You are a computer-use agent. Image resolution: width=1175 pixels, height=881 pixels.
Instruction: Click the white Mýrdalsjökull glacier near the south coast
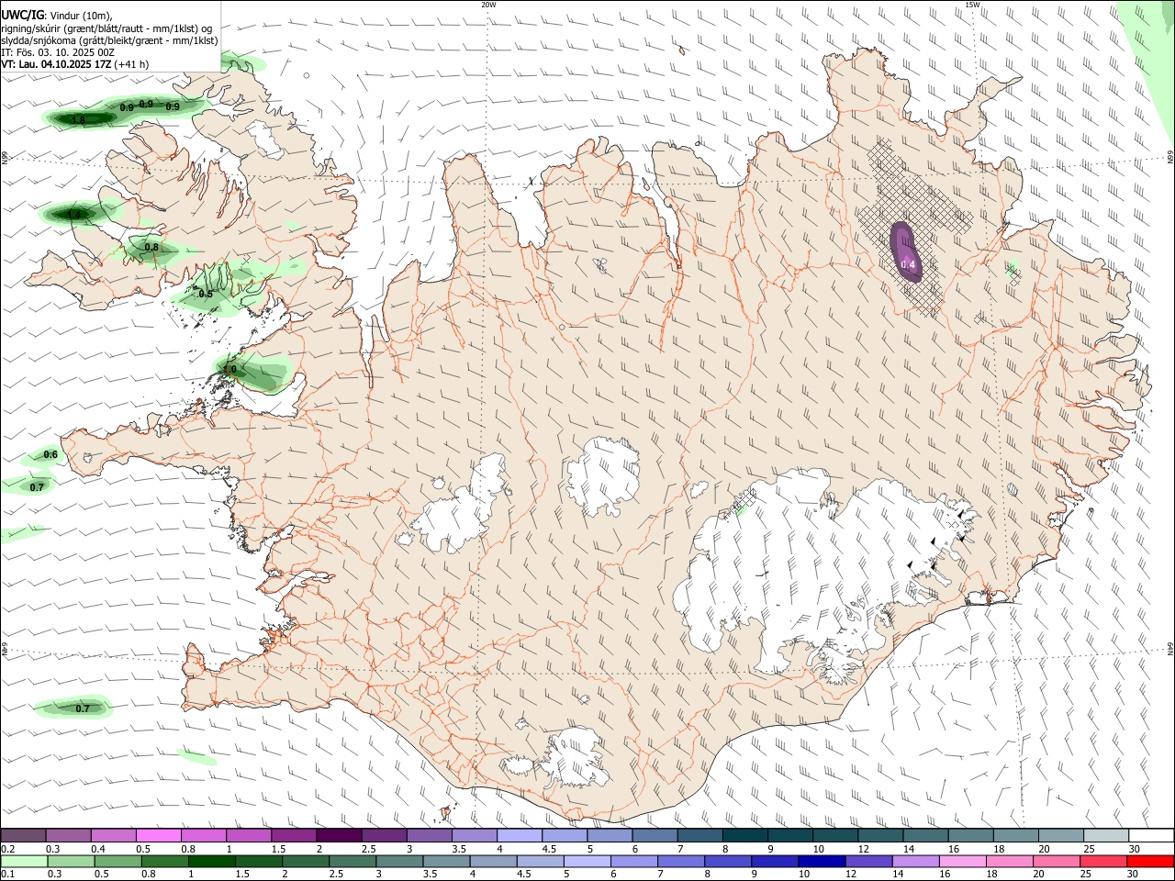coord(574,757)
